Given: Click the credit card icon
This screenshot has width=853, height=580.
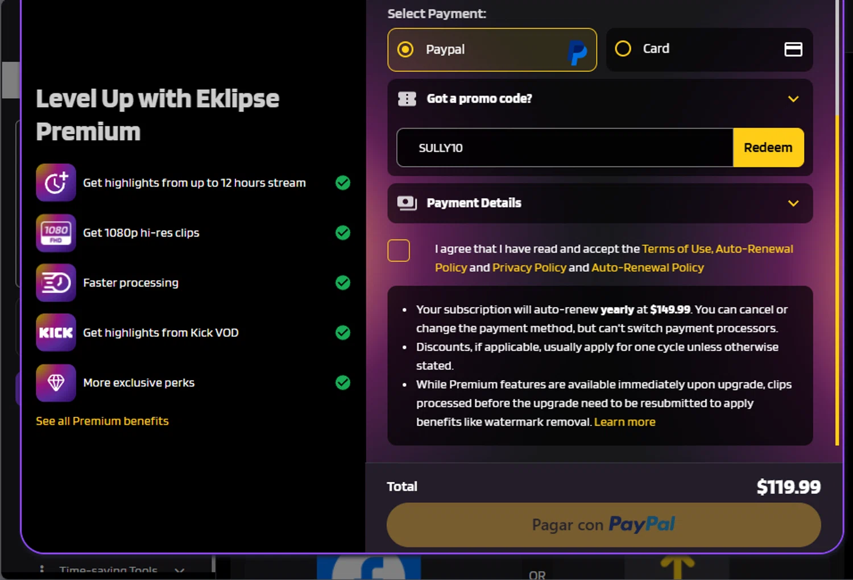Looking at the screenshot, I should click(793, 49).
